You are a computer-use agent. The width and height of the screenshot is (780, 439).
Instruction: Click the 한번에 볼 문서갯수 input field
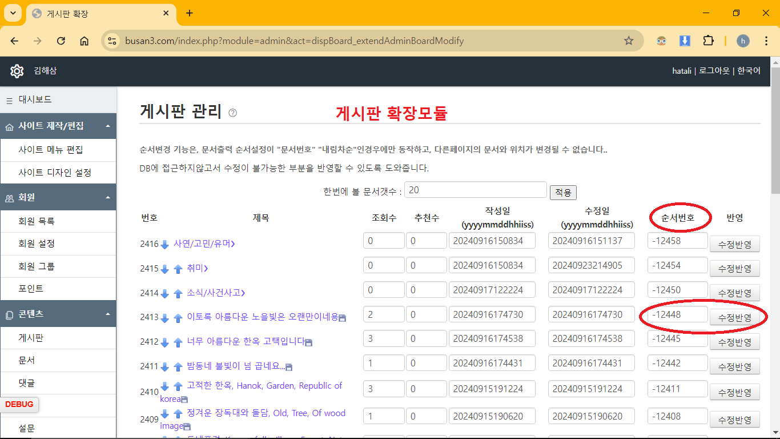476,190
